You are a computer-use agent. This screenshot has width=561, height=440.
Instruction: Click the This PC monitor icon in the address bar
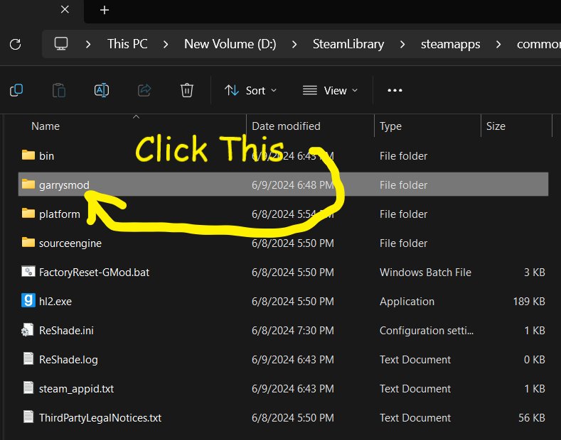61,44
